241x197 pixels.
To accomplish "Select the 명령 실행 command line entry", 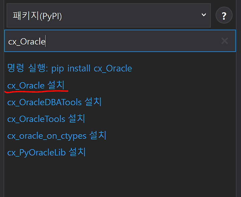I will [x=70, y=68].
